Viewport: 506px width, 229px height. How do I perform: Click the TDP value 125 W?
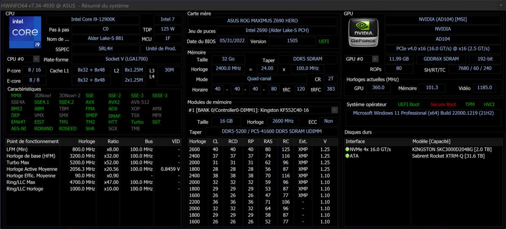pos(167,29)
